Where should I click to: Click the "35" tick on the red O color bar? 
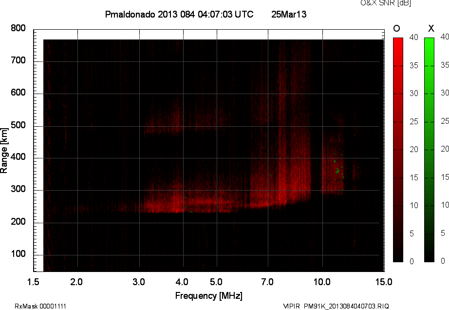tap(414, 66)
